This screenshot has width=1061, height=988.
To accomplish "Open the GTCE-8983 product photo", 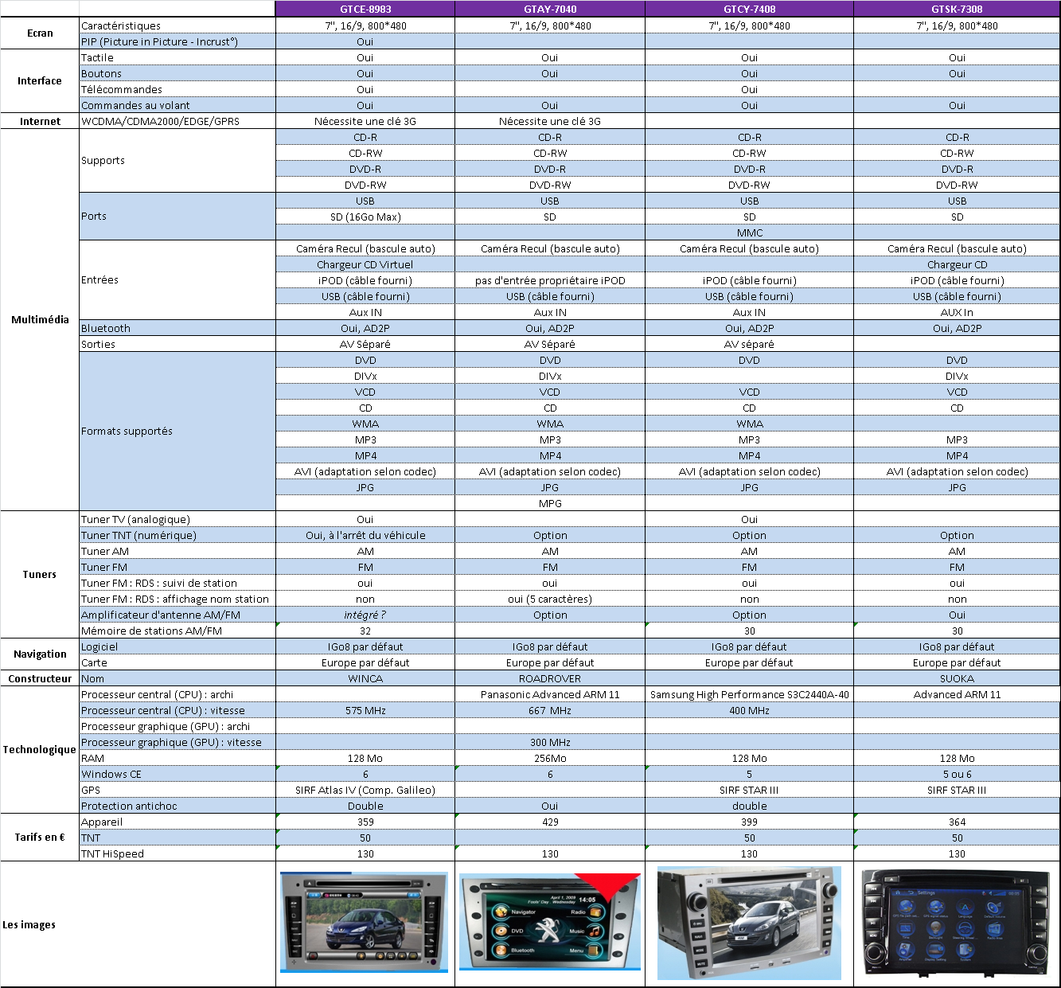I will 364,922.
